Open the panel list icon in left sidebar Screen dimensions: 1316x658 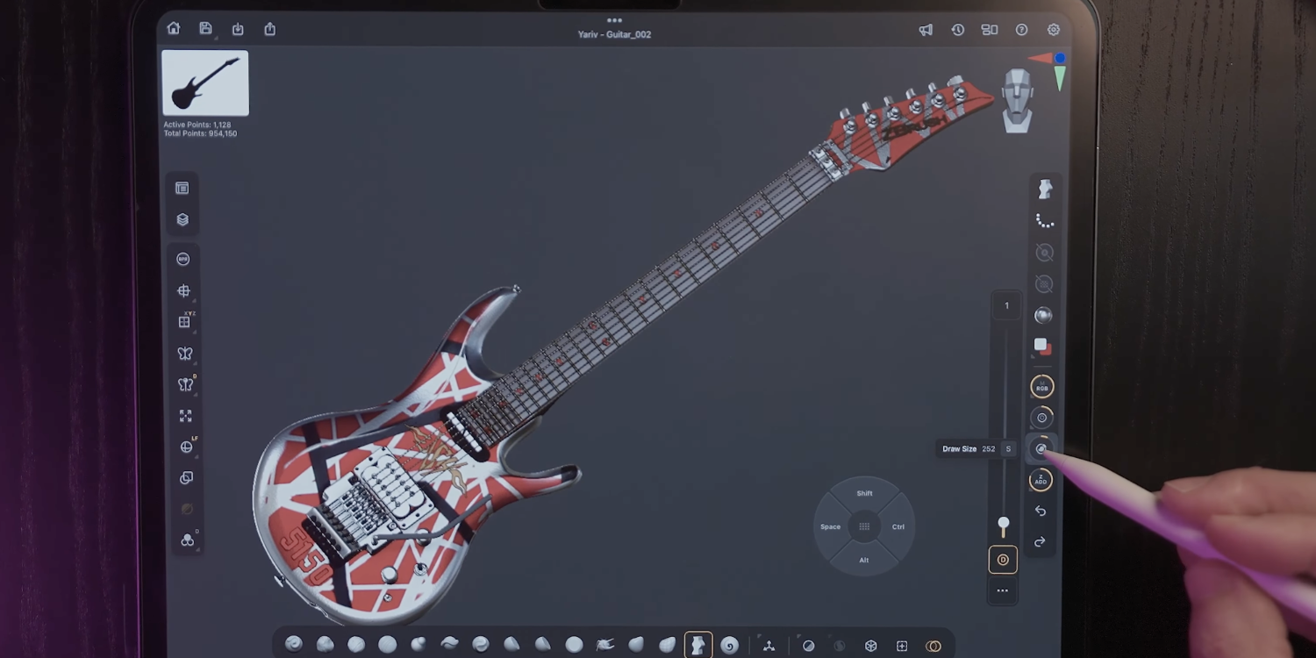(x=182, y=188)
